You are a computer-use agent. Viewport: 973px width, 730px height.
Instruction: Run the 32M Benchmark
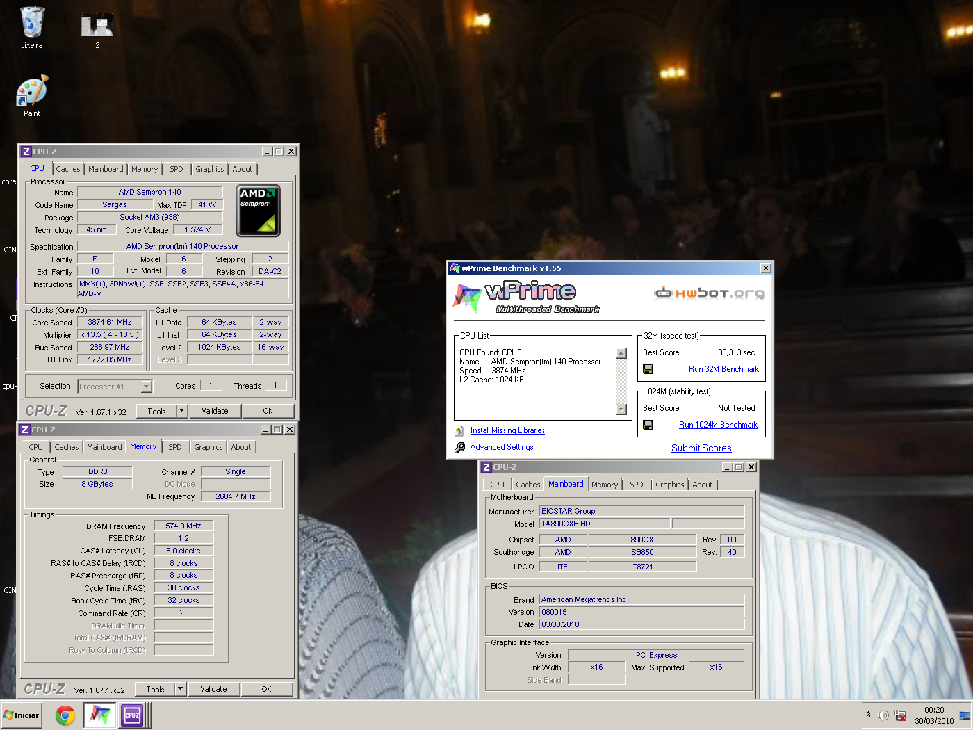point(723,369)
